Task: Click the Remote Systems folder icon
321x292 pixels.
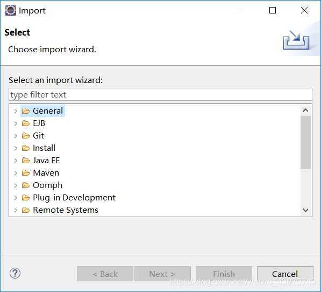Action: point(26,210)
